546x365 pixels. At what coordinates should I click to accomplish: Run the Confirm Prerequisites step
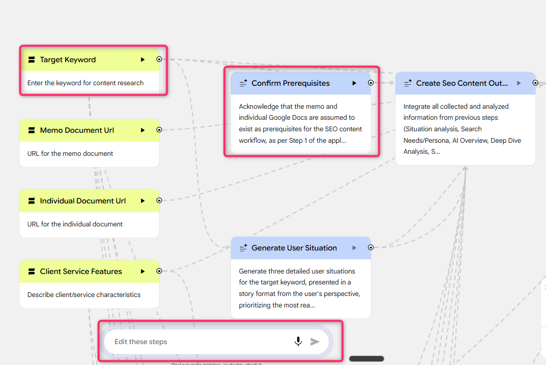click(354, 83)
